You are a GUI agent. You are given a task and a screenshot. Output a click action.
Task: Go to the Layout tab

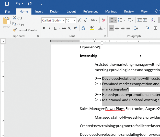(x=71, y=12)
